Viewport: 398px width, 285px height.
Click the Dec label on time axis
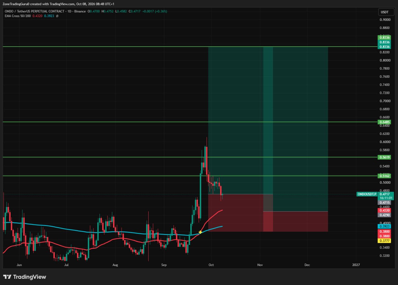307,265
